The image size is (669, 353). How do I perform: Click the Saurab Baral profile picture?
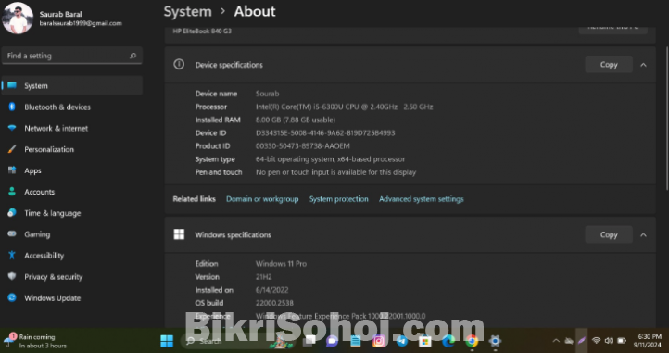point(18,19)
